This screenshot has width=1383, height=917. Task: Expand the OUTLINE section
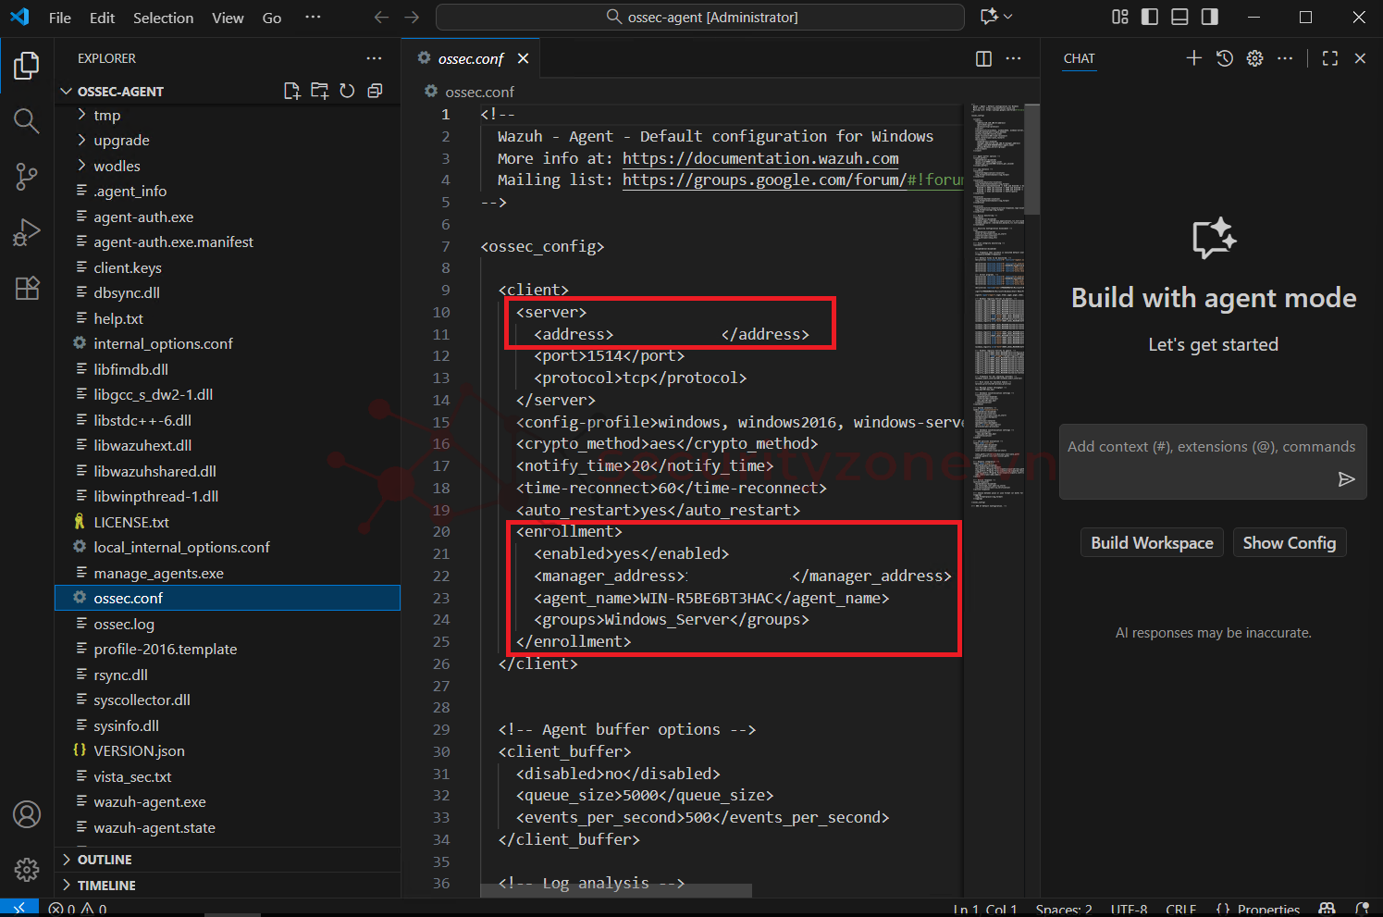[105, 860]
